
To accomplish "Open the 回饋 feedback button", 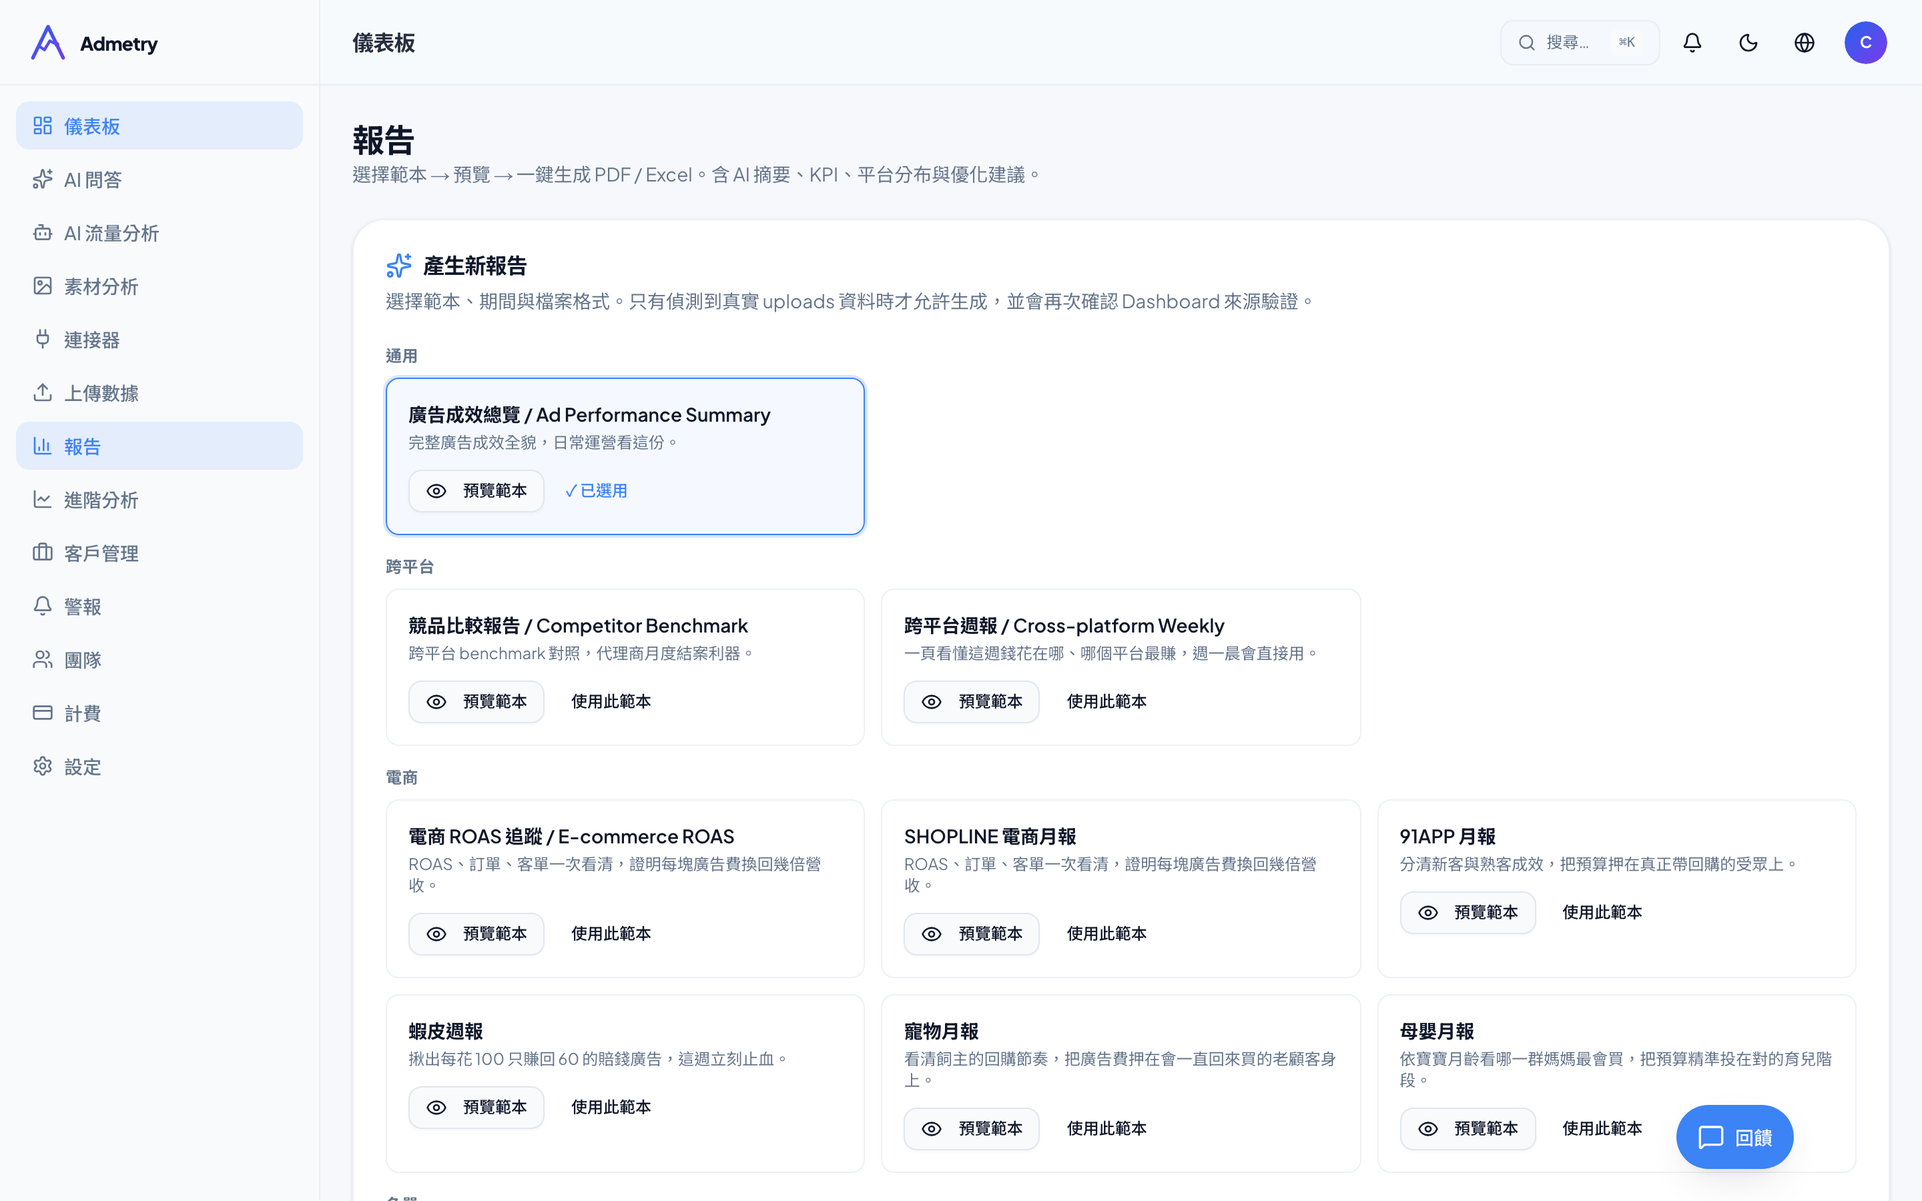I will click(1734, 1138).
